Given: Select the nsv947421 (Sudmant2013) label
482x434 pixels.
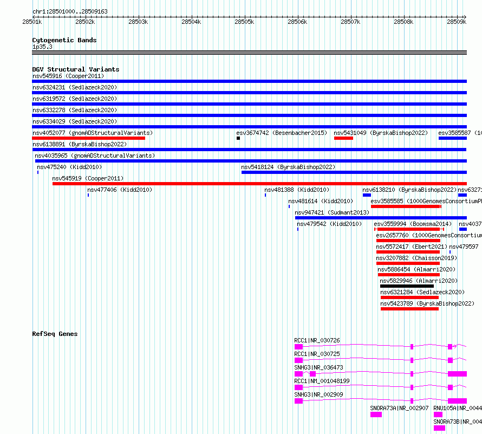Looking at the screenshot, I should tap(332, 212).
